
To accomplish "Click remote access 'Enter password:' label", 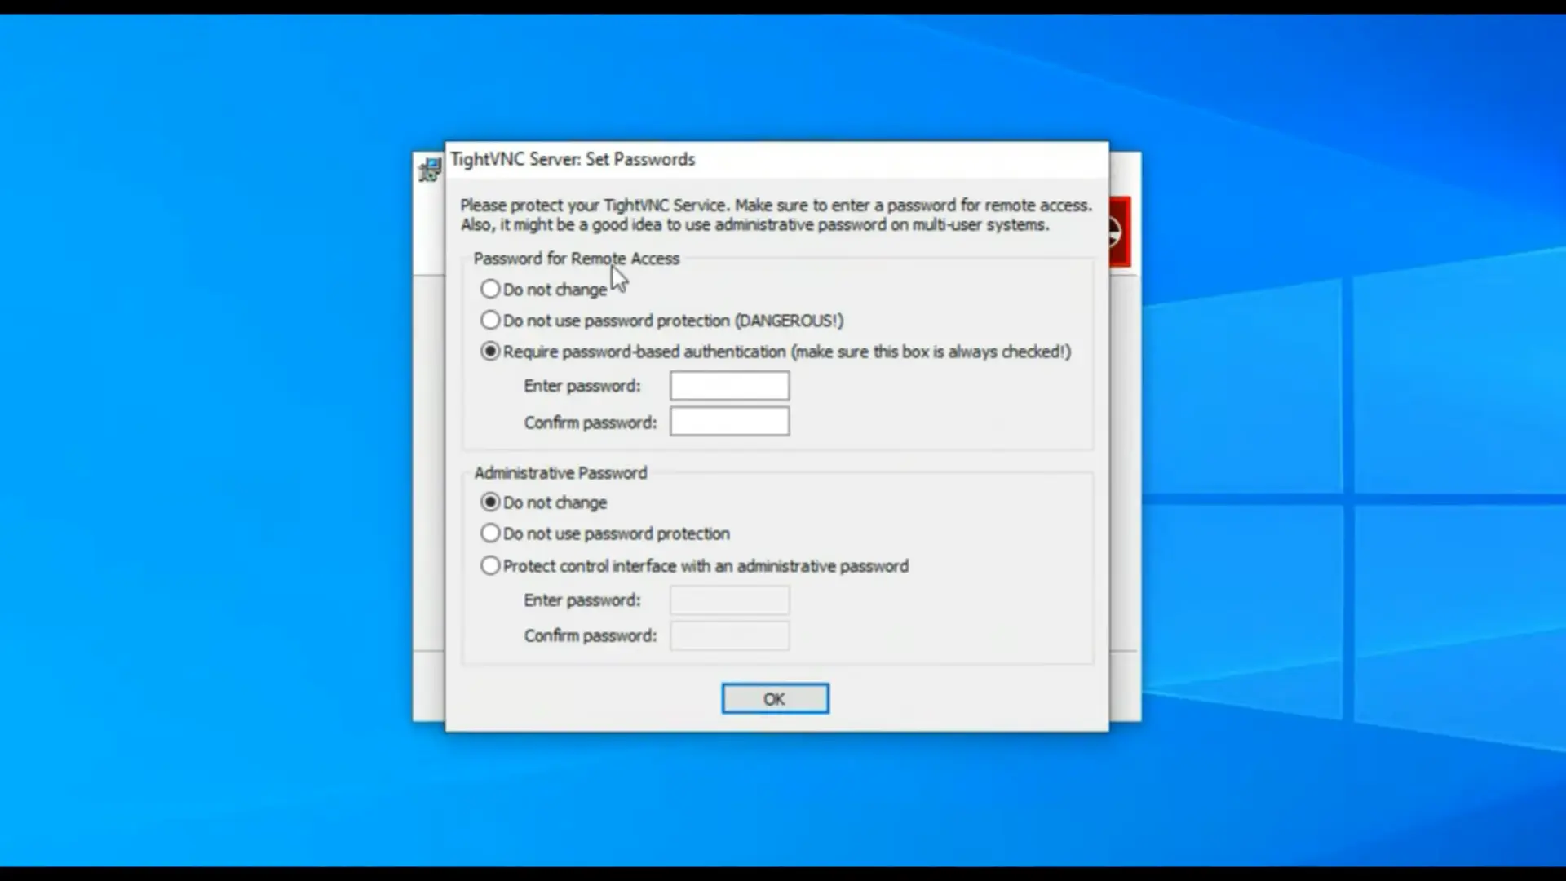I will (582, 386).
